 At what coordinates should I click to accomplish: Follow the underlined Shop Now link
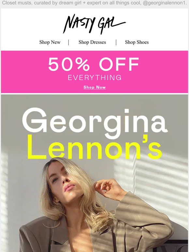(94, 87)
